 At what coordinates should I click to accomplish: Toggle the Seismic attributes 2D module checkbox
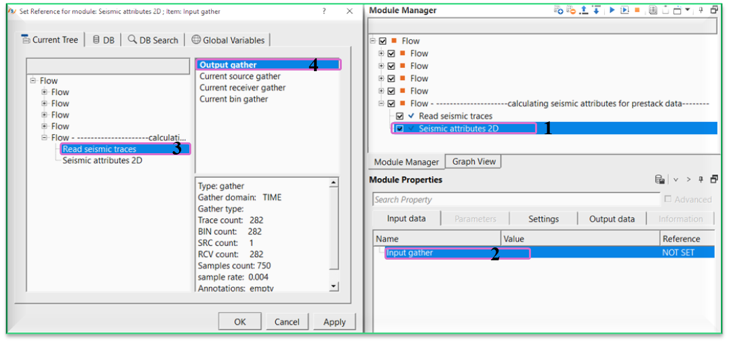(399, 129)
